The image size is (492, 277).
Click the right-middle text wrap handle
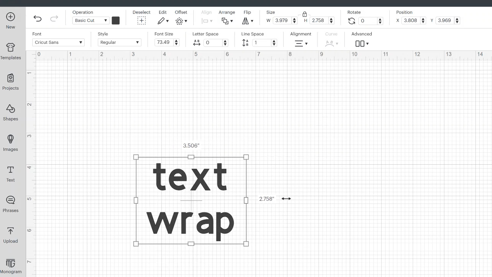pyautogui.click(x=246, y=200)
